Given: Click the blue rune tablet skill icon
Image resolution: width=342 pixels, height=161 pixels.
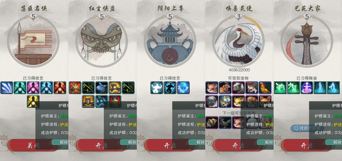Looking at the screenshot, I should tap(183, 88).
